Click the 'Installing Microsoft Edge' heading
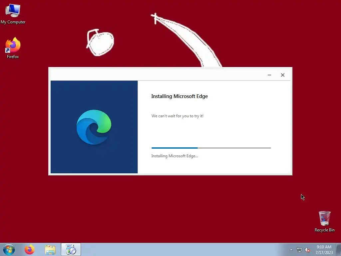The image size is (341, 256). click(x=179, y=96)
